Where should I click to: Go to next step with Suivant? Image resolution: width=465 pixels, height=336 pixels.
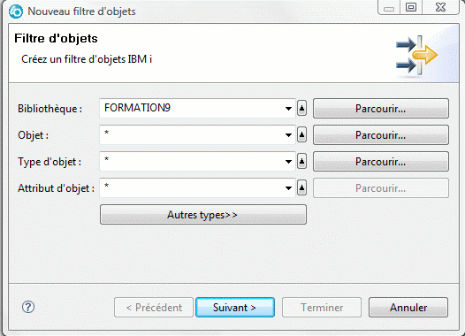click(x=235, y=308)
